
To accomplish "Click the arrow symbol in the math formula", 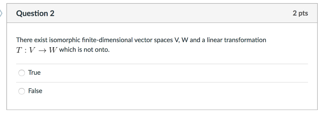I will click(x=42, y=50).
